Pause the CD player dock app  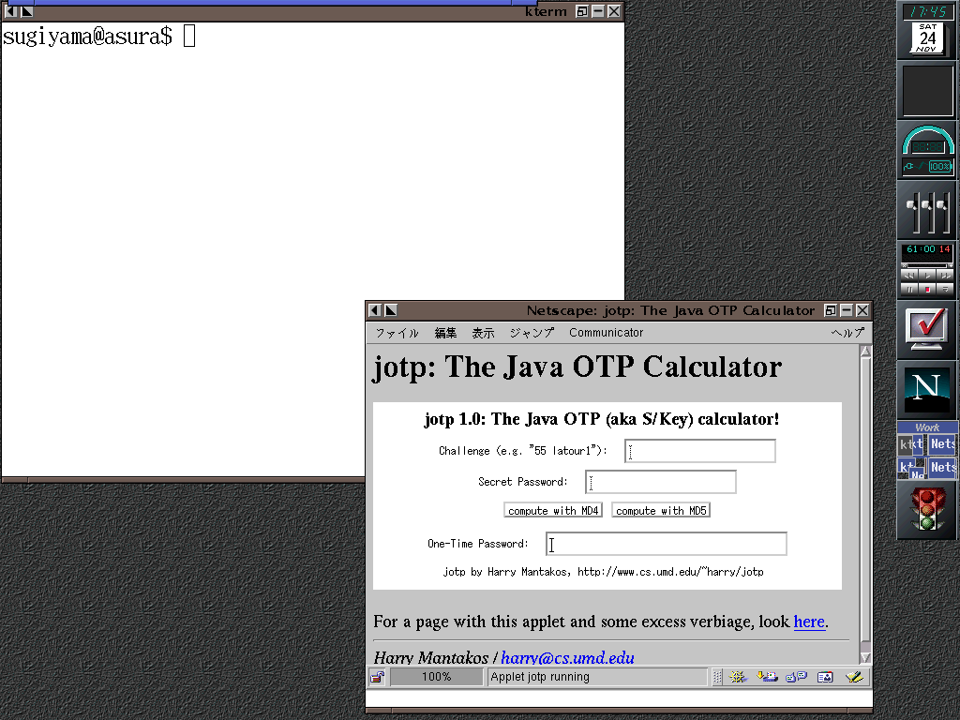(909, 289)
